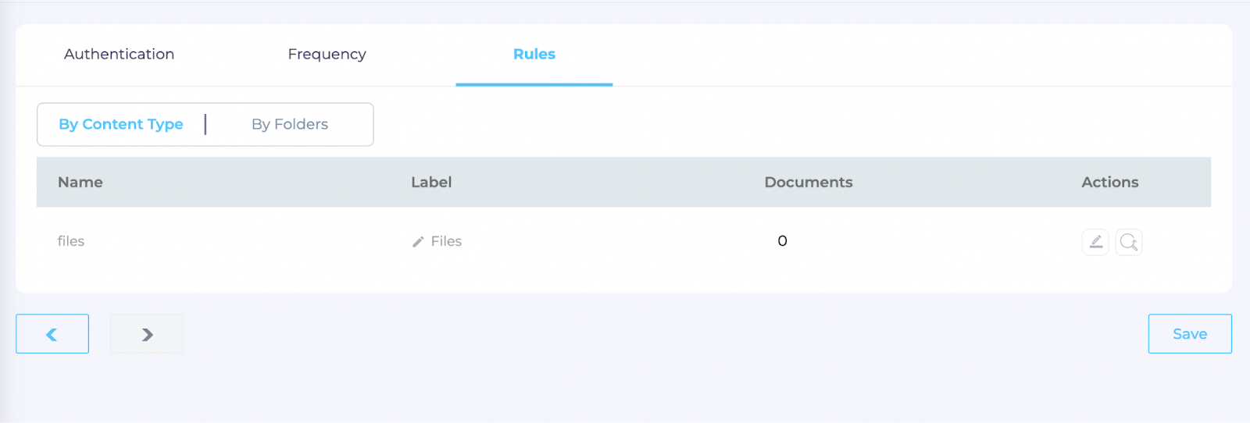Select the files name cell in the row

[x=71, y=241]
